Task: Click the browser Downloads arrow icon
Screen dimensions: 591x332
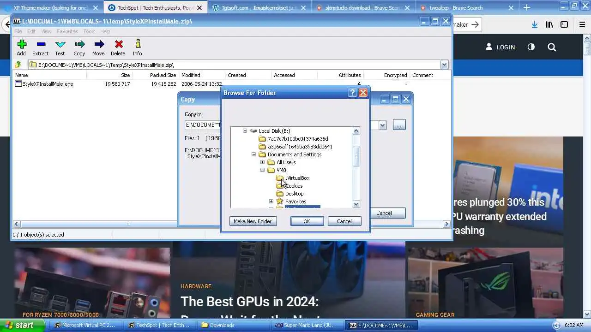Action: pyautogui.click(x=534, y=24)
